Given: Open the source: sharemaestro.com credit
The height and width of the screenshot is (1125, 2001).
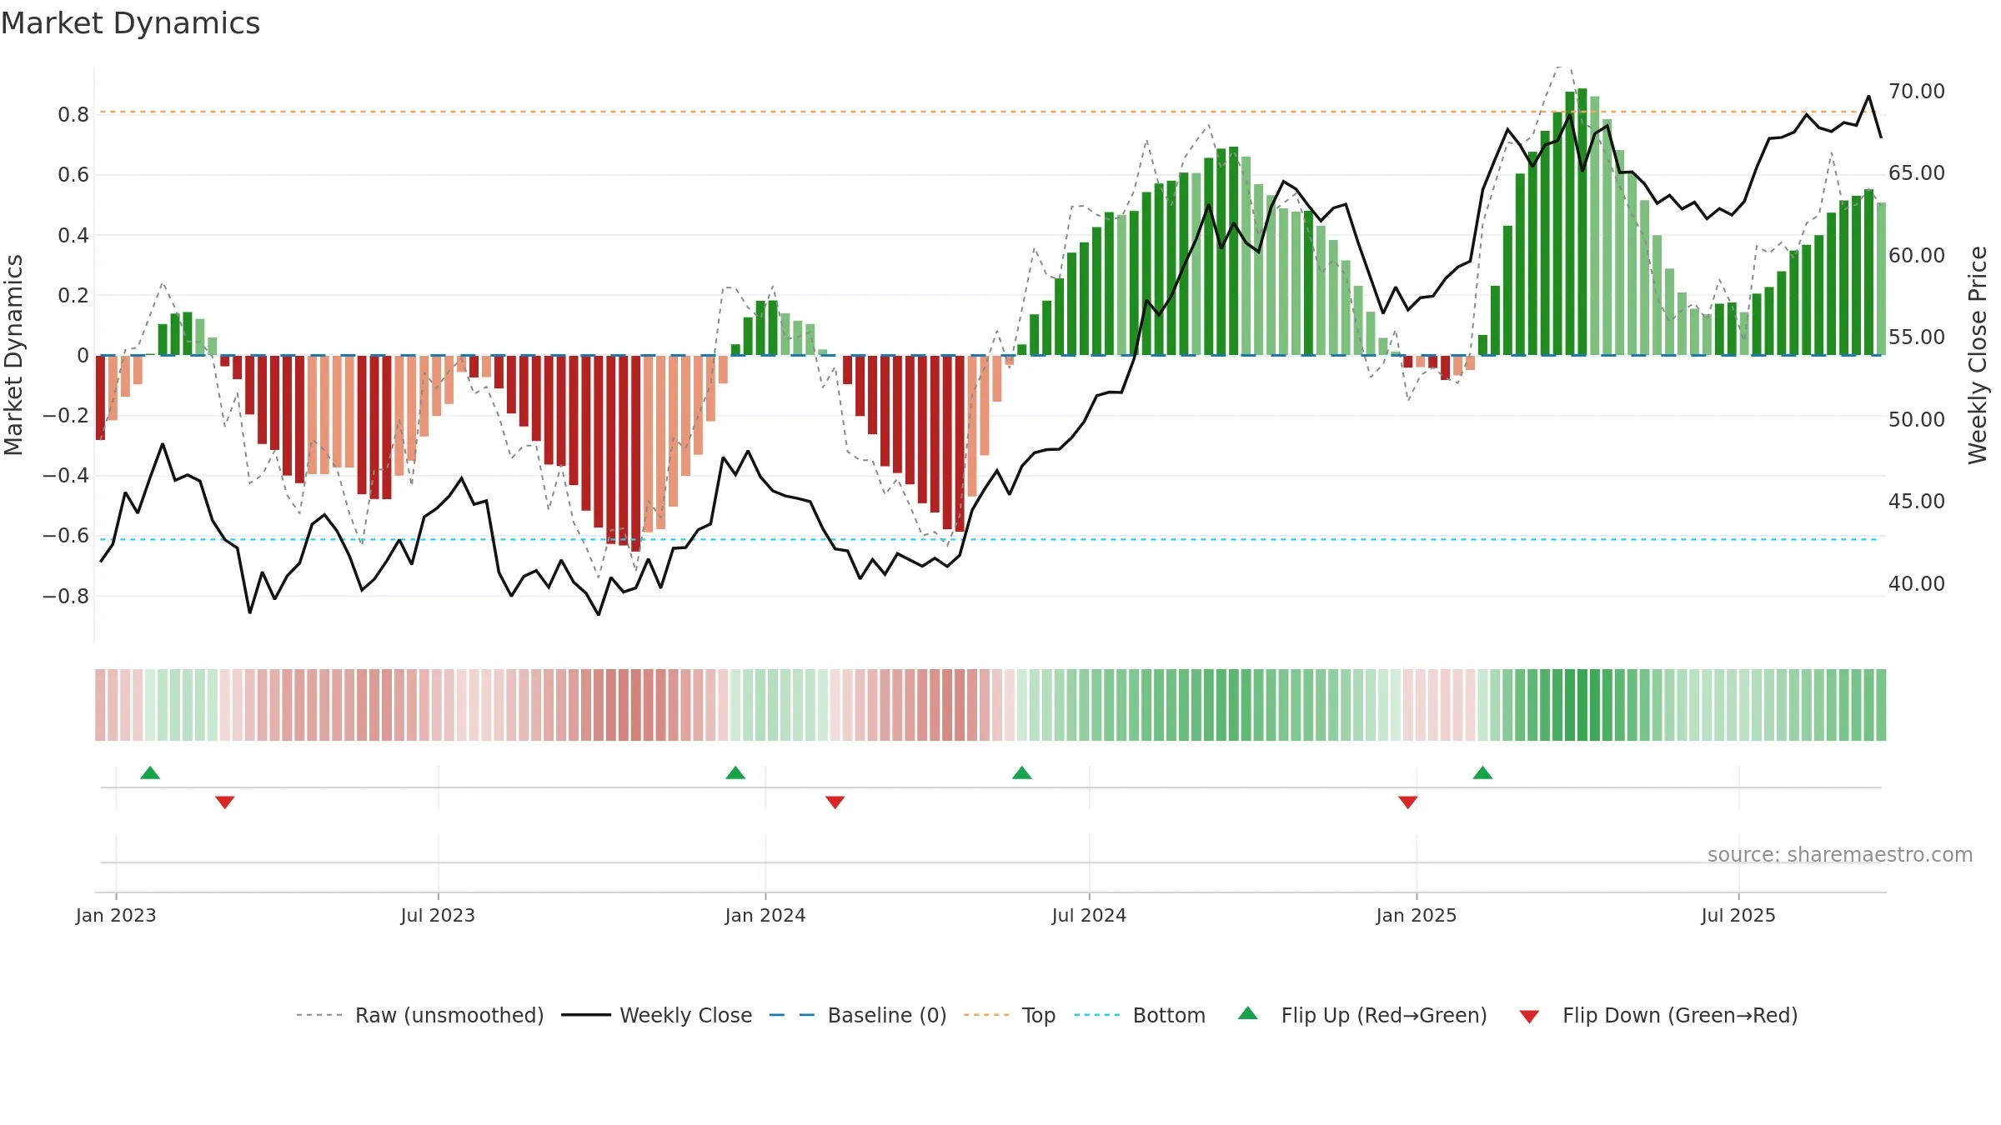Looking at the screenshot, I should 1840,855.
